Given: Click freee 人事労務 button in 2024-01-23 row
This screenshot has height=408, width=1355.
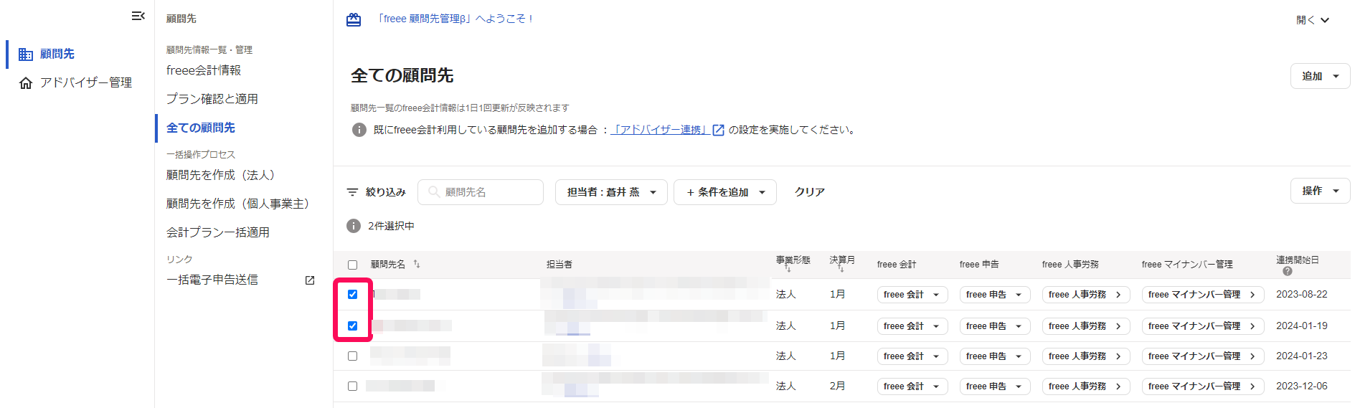Looking at the screenshot, I should (x=1086, y=356).
